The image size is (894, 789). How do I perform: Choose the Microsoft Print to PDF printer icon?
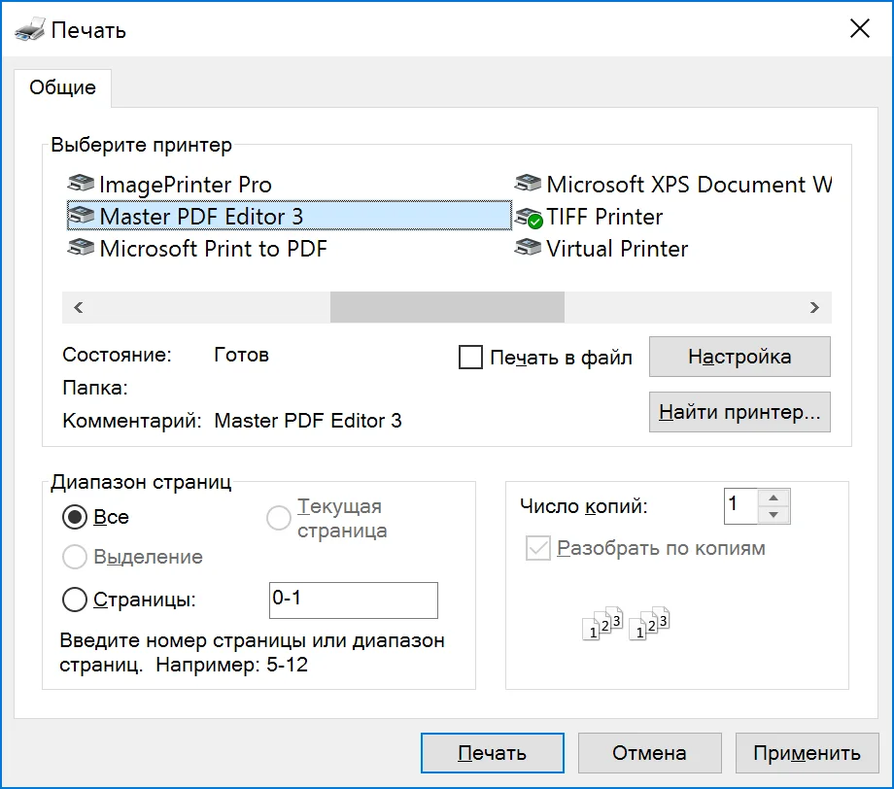click(81, 249)
